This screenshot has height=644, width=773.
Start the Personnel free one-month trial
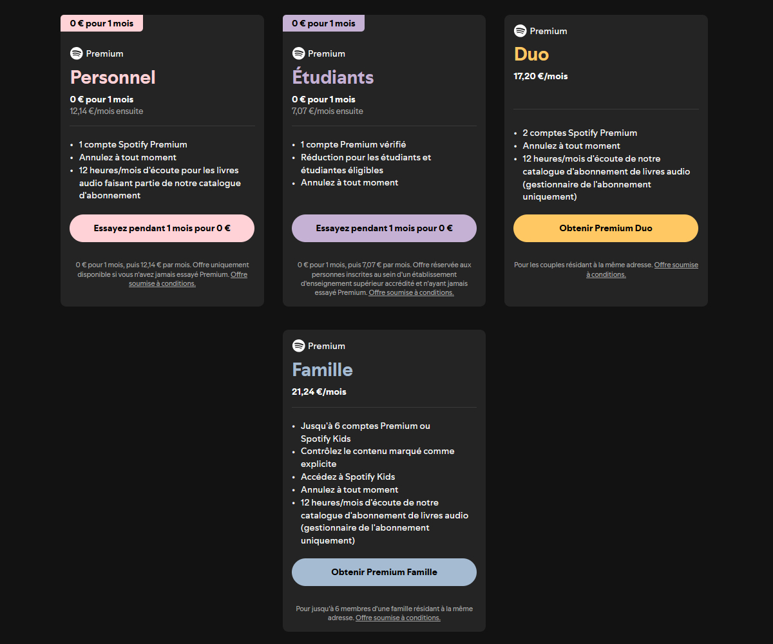[x=162, y=228]
